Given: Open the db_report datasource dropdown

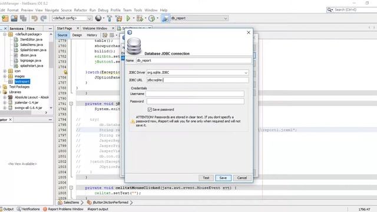Looking at the screenshot, I should click(226, 18).
